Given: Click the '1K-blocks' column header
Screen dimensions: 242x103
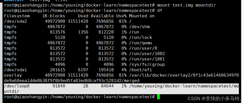Looking at the screenshot, I should (54, 16).
